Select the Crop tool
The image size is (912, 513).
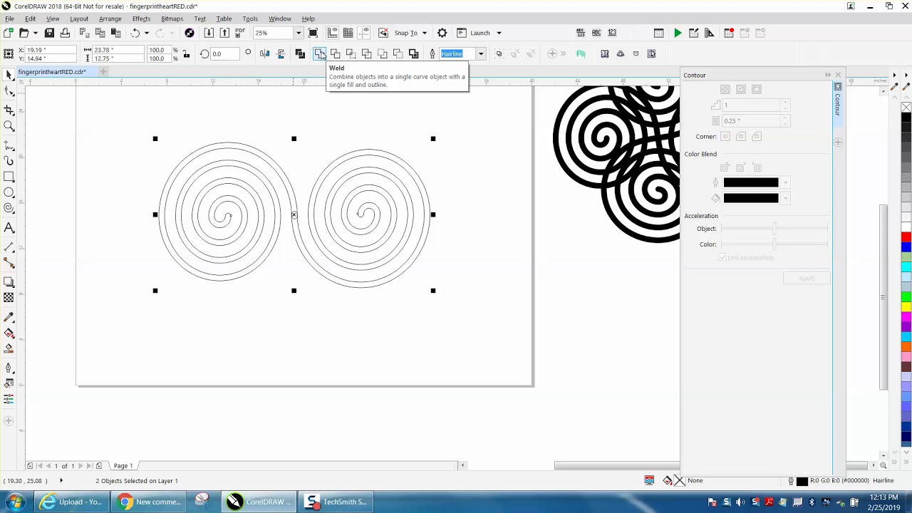[9, 110]
